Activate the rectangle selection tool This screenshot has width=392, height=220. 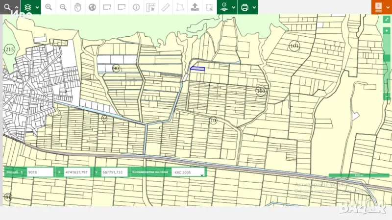coord(209,7)
